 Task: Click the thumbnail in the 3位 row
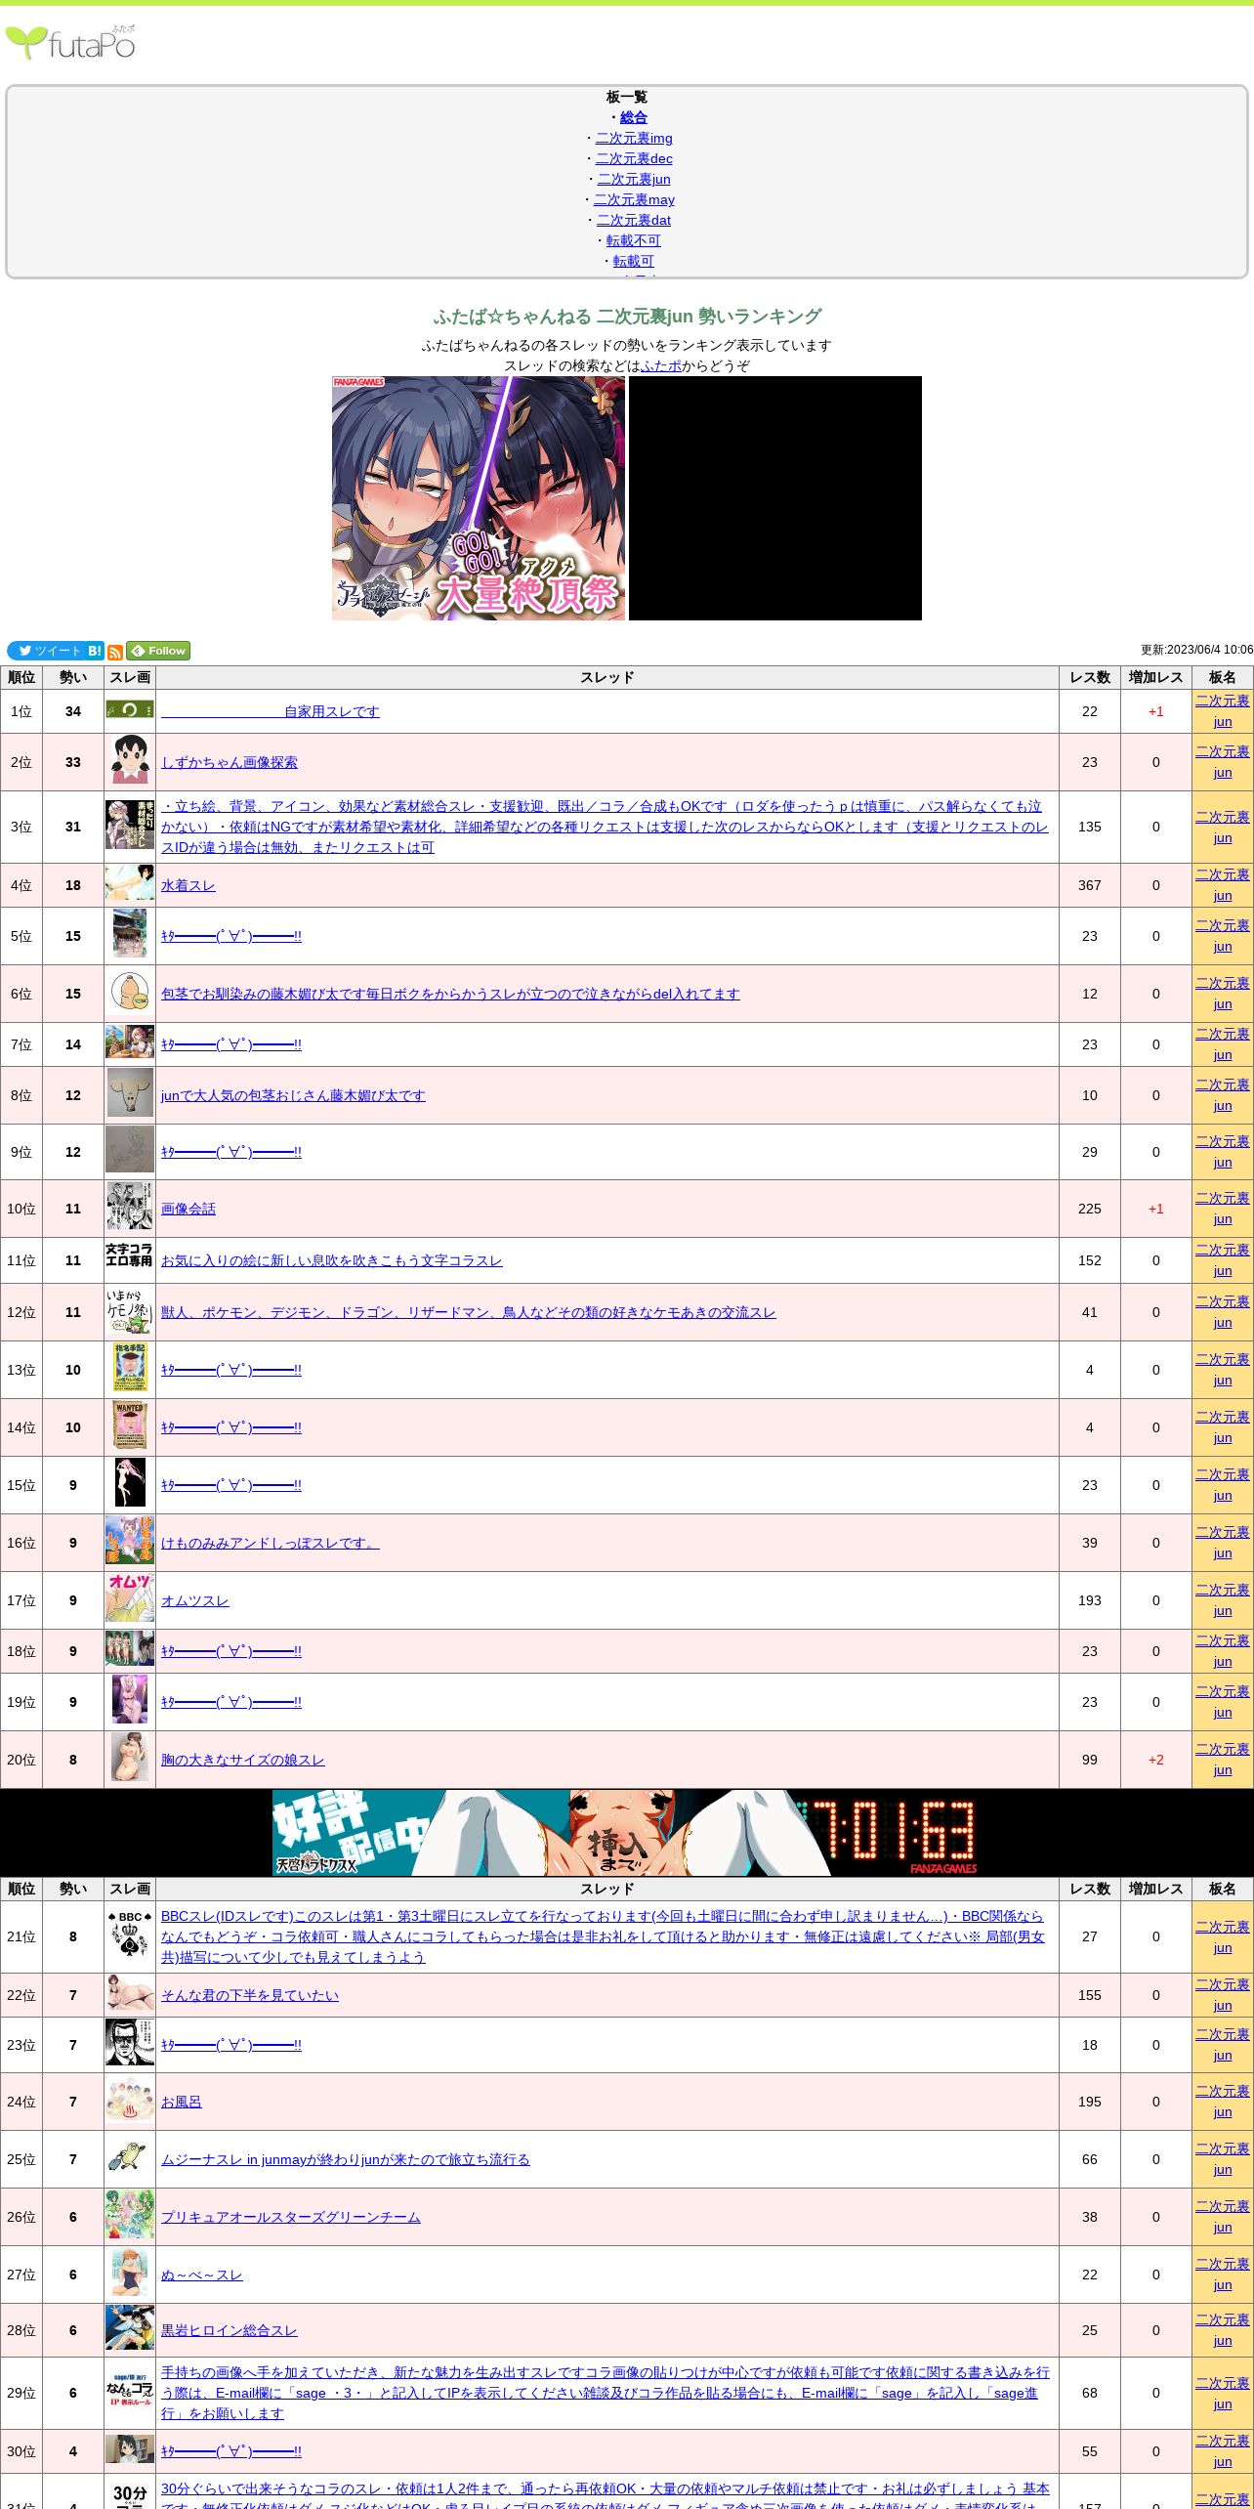[130, 825]
